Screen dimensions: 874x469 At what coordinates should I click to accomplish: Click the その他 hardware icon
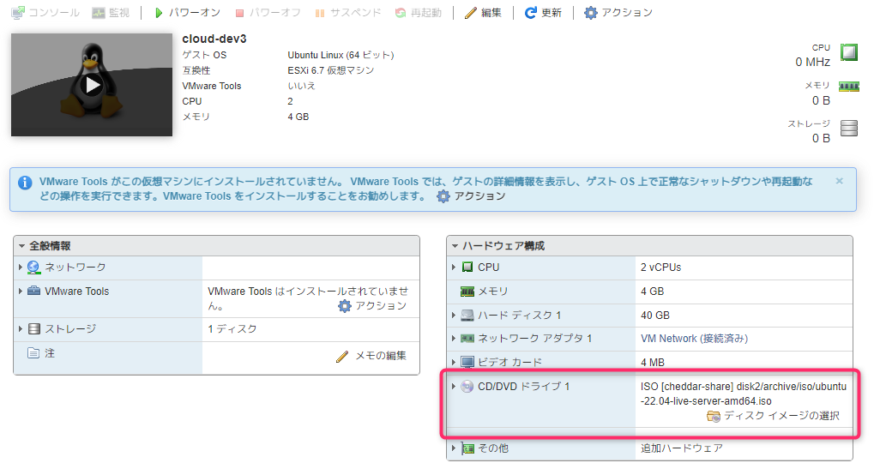click(x=467, y=448)
